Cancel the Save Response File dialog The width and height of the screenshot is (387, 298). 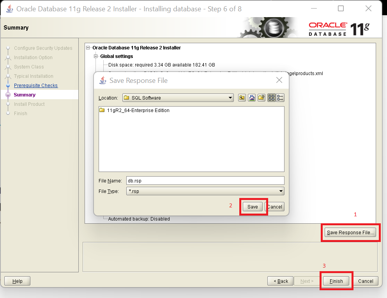pyautogui.click(x=275, y=207)
